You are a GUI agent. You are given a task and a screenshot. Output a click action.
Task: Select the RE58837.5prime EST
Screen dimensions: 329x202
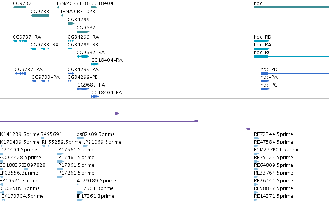click(256, 193)
